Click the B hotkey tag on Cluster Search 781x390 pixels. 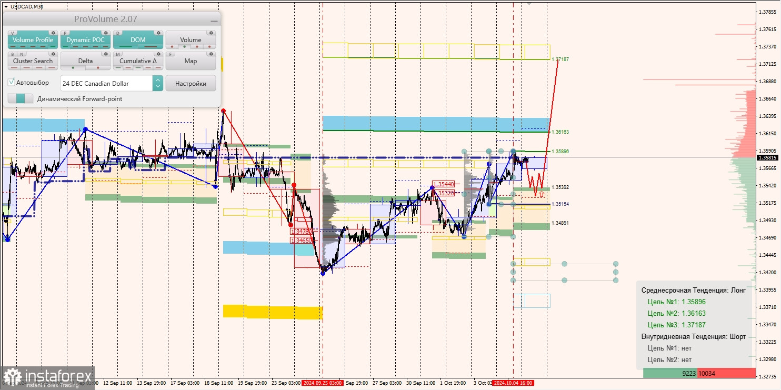click(x=12, y=54)
